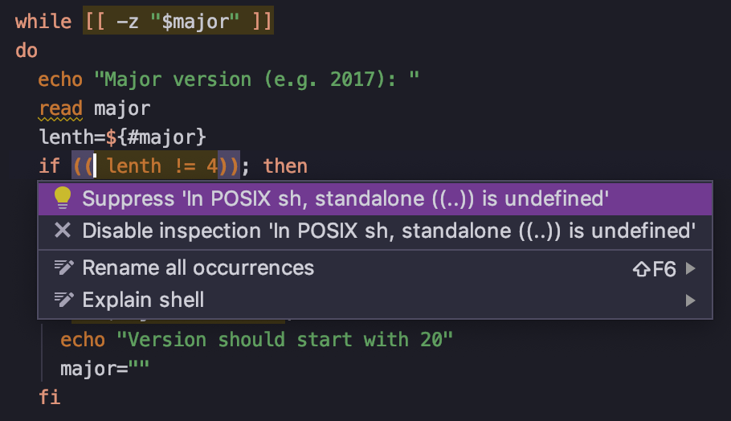The image size is (731, 421).
Task: Click the fi keyword closing the block
Action: (x=49, y=398)
